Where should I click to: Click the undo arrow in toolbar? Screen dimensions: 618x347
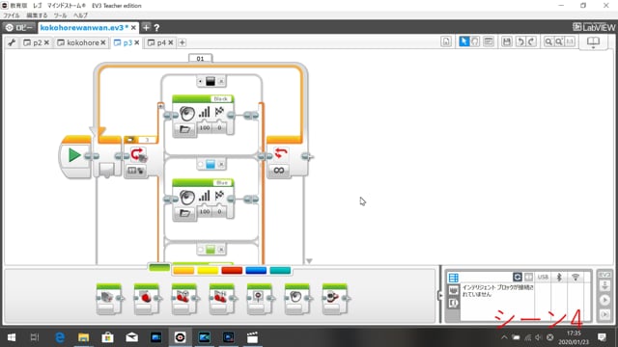pos(520,41)
